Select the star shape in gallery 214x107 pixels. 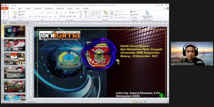(x=99, y=17)
